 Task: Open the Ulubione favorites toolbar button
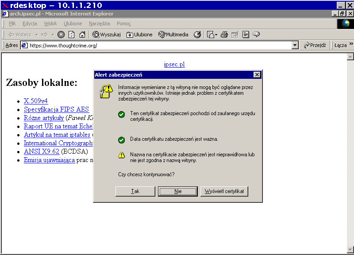pos(139,35)
